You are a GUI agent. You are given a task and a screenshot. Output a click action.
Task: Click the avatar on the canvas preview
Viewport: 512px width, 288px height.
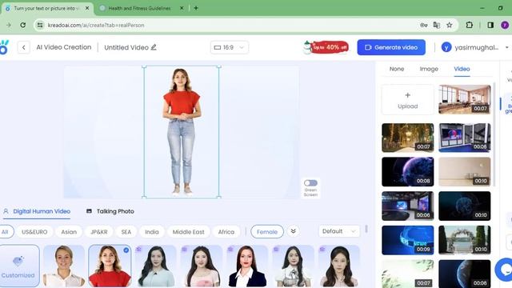coord(182,131)
